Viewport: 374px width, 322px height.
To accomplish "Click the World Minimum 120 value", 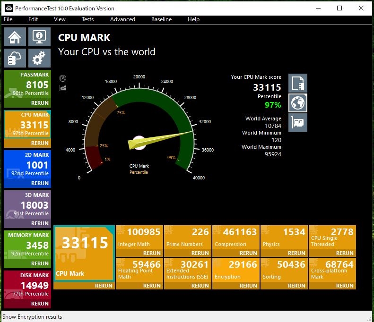I will click(x=277, y=140).
